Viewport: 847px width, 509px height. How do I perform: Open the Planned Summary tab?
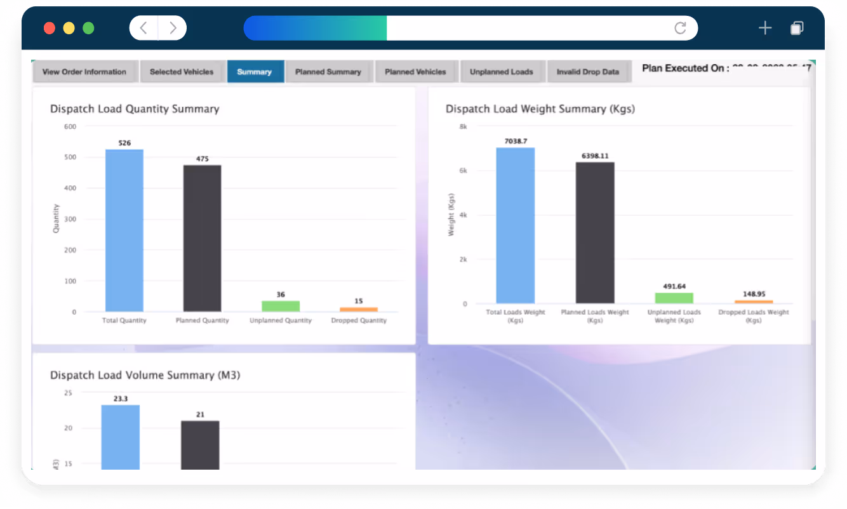point(328,72)
